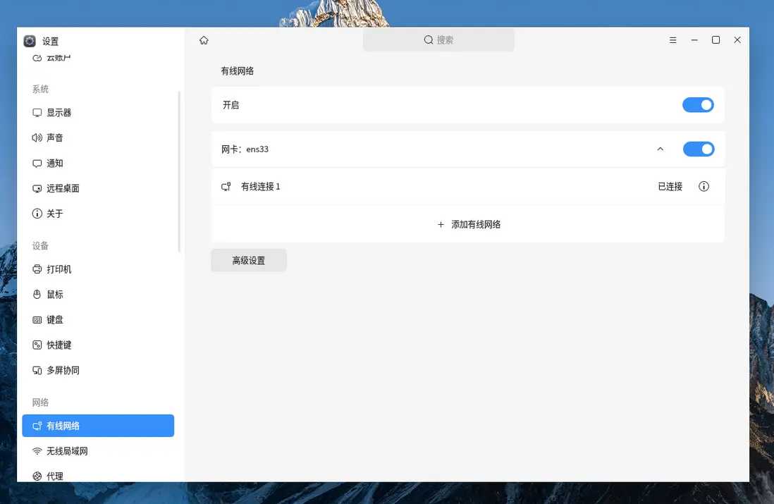The height and width of the screenshot is (504, 774).
Task: Collapse the 网卡 ens33 section chevron
Action: 661,149
